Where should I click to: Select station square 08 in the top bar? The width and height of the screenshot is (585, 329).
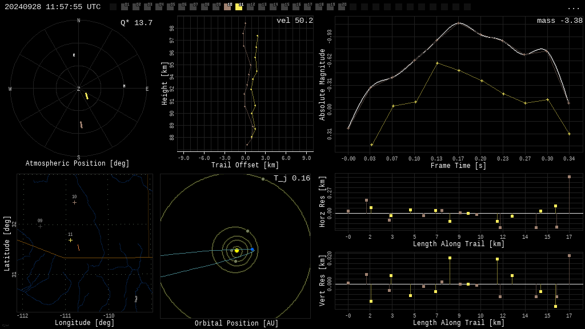coord(205,7)
